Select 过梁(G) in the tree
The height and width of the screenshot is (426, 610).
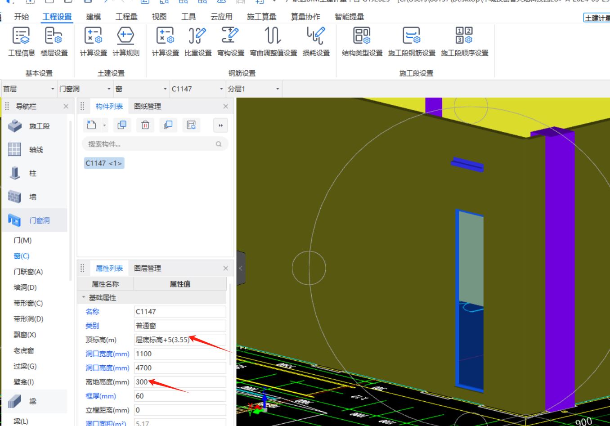(x=25, y=366)
